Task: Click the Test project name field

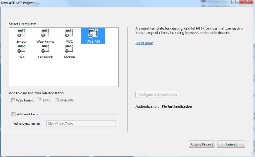Action: [x=81, y=123]
